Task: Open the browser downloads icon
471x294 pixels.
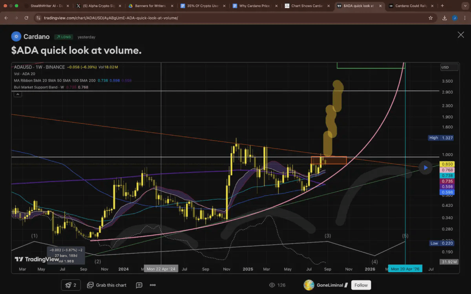Action: [444, 18]
